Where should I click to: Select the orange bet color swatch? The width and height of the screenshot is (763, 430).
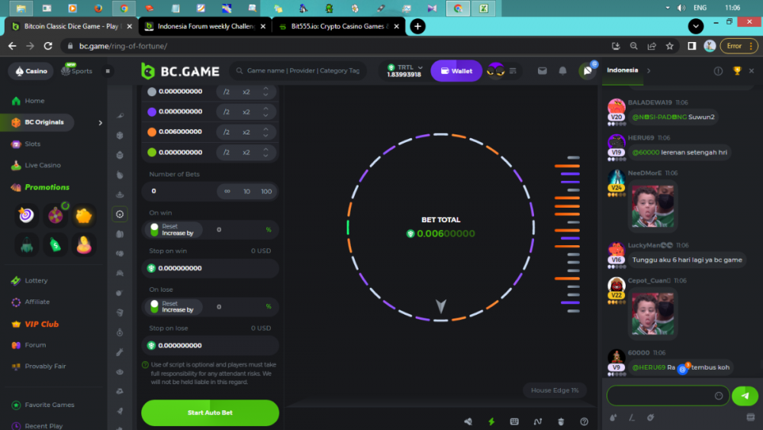[x=152, y=132]
